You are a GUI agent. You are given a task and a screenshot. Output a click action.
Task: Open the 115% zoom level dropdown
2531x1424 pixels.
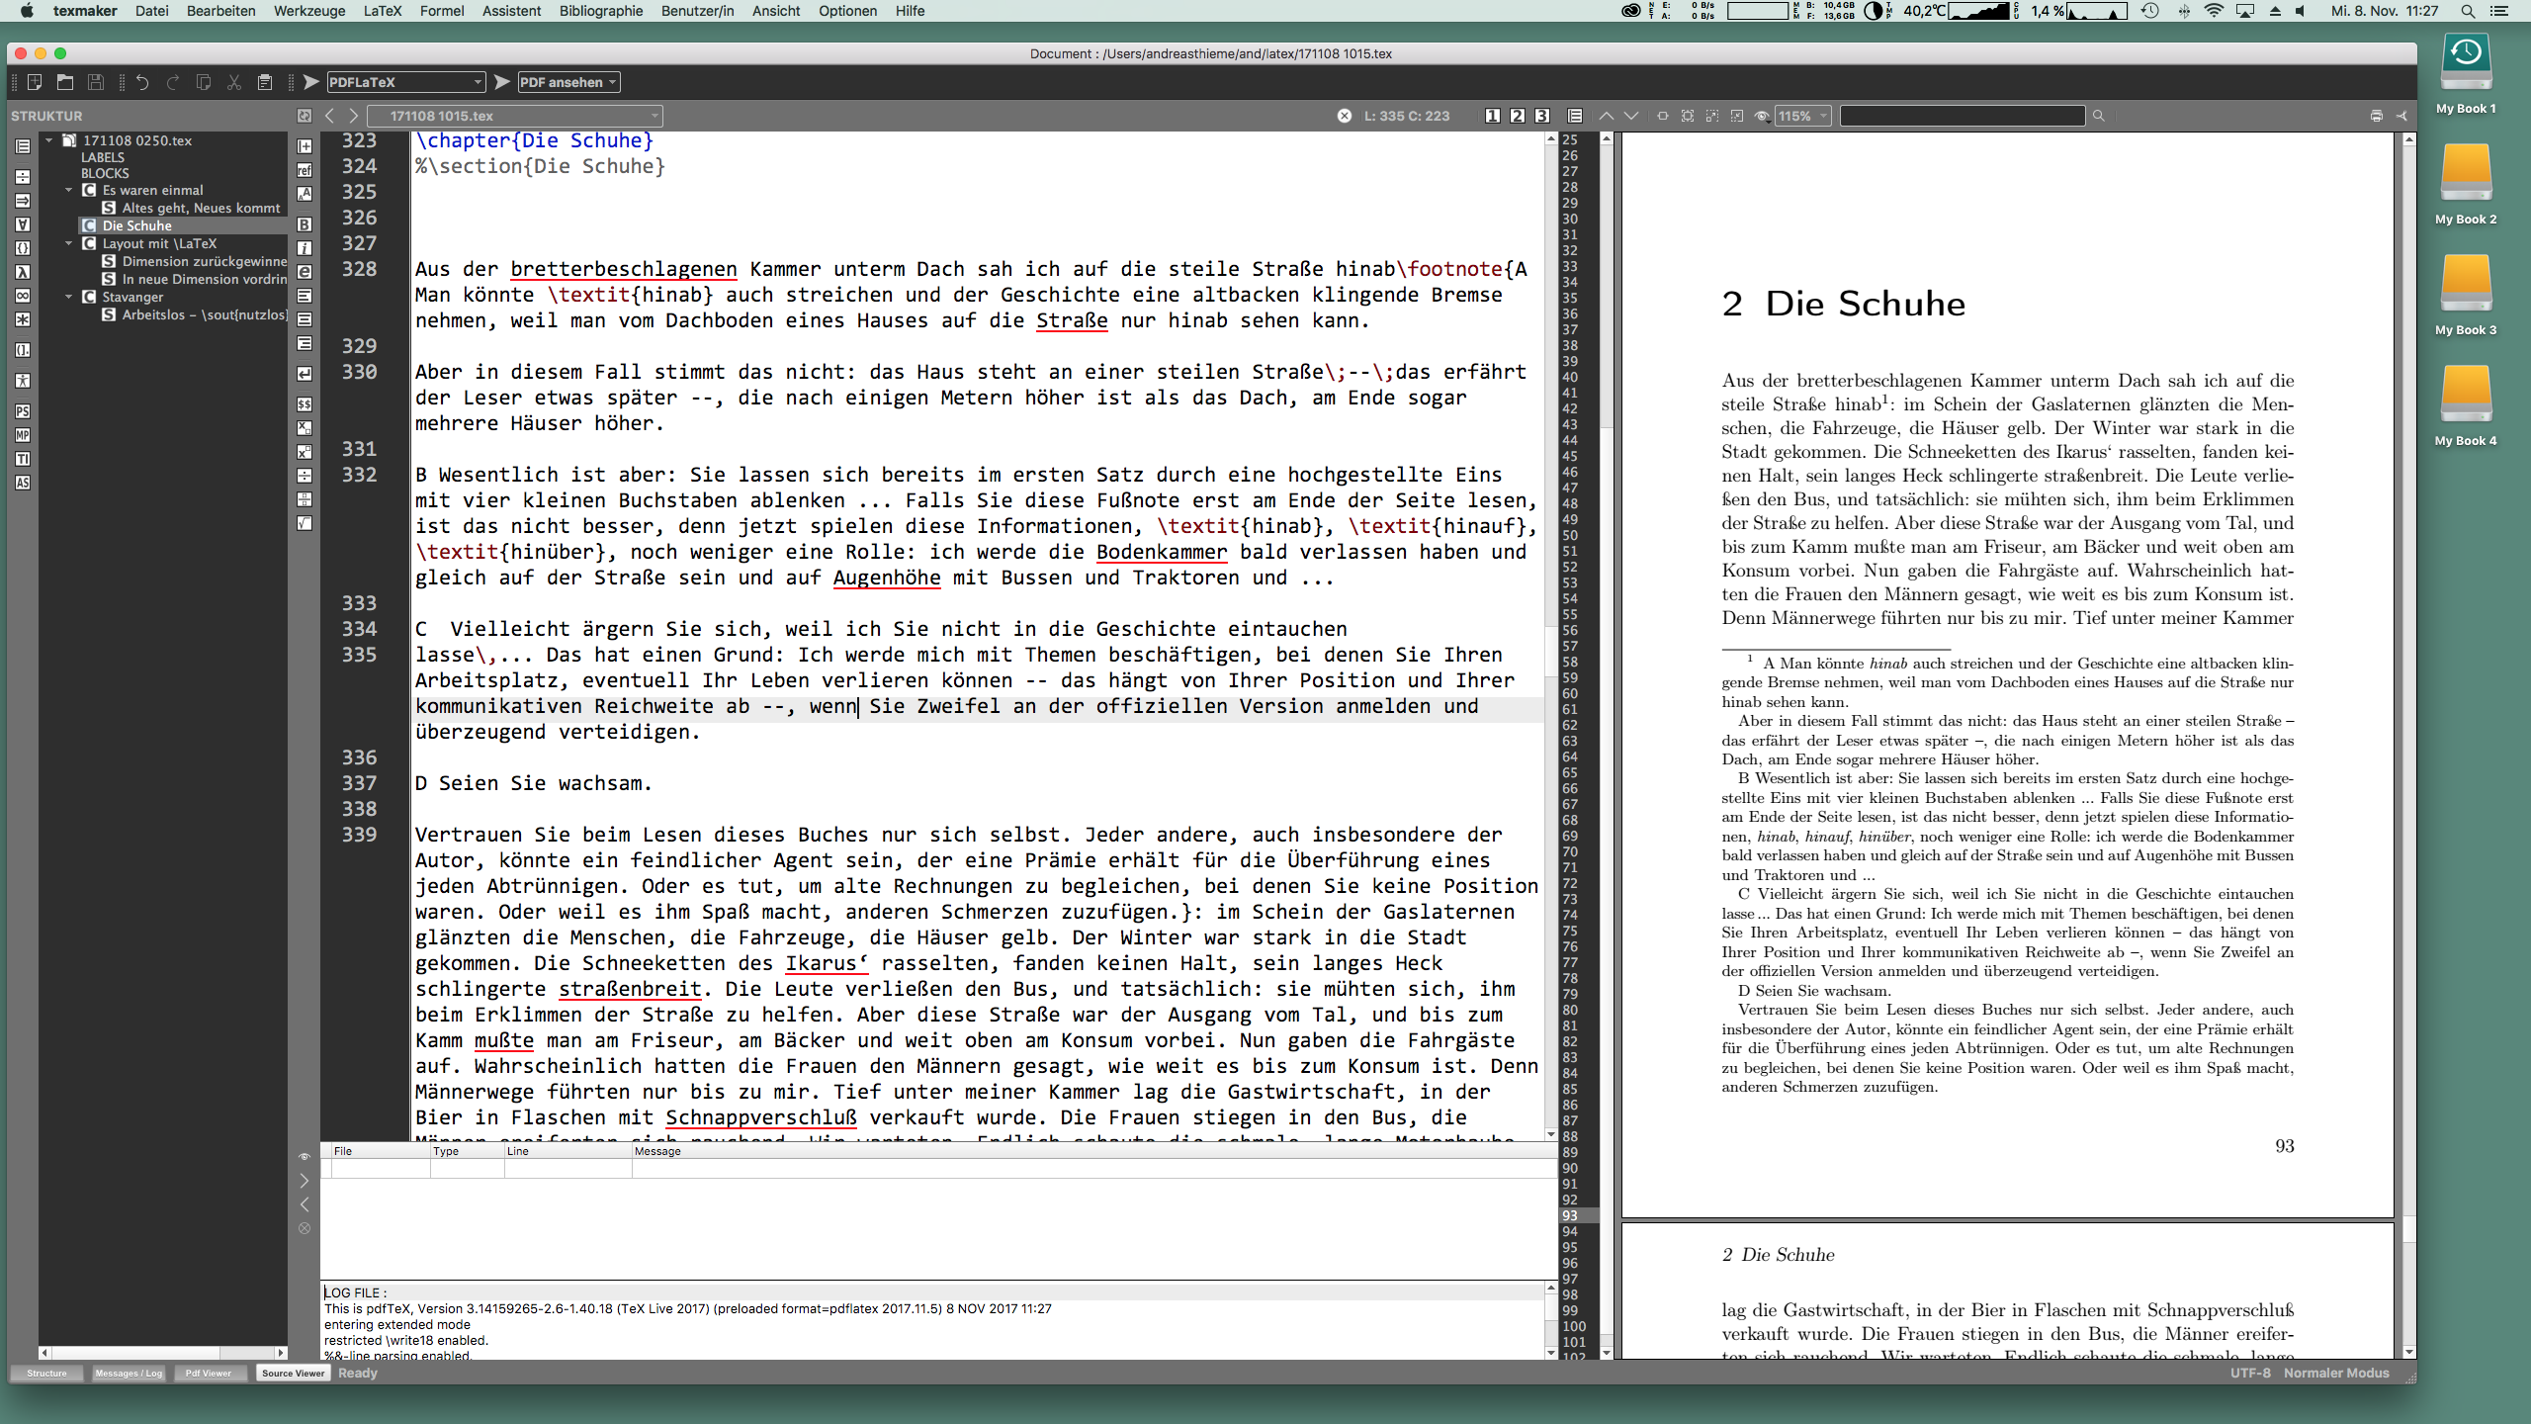tap(1803, 116)
